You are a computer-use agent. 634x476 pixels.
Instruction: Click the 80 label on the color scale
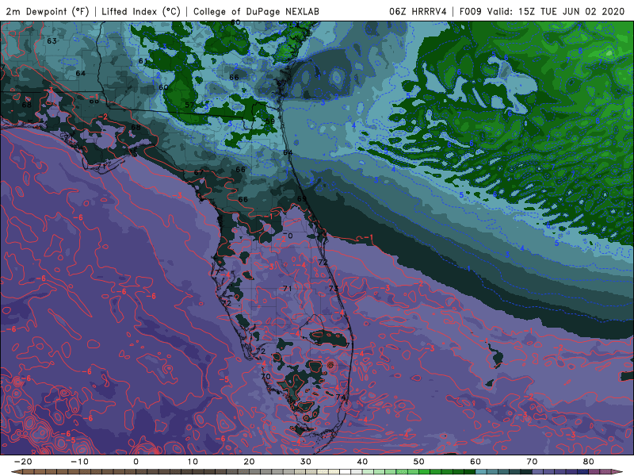pyautogui.click(x=589, y=462)
